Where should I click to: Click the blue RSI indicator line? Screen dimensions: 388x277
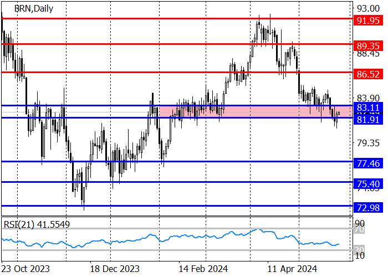(171, 238)
